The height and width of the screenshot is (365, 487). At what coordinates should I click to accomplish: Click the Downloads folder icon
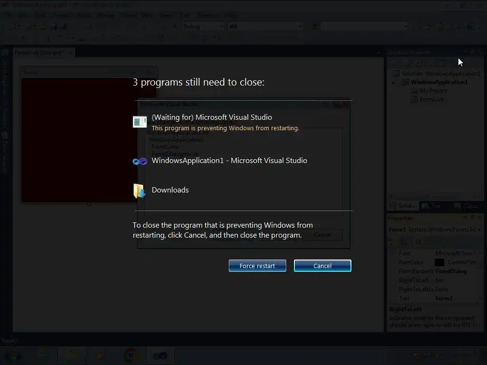tap(139, 191)
